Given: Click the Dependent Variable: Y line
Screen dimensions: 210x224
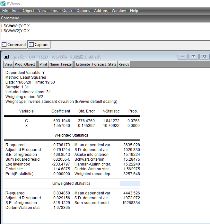Looking at the screenshot, I should (25, 73).
